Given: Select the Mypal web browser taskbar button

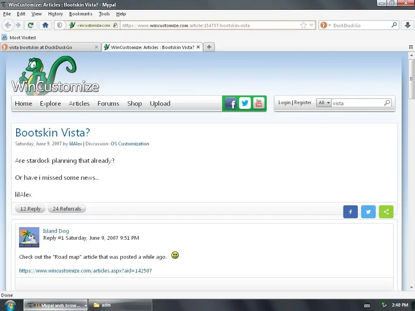Looking at the screenshot, I should point(56,305).
